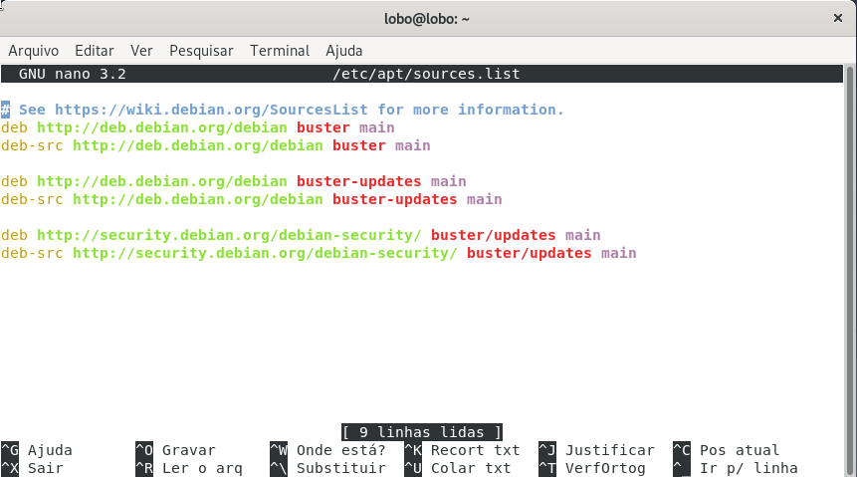Open the Terminal menu
This screenshot has height=477, width=857.
[x=280, y=51]
